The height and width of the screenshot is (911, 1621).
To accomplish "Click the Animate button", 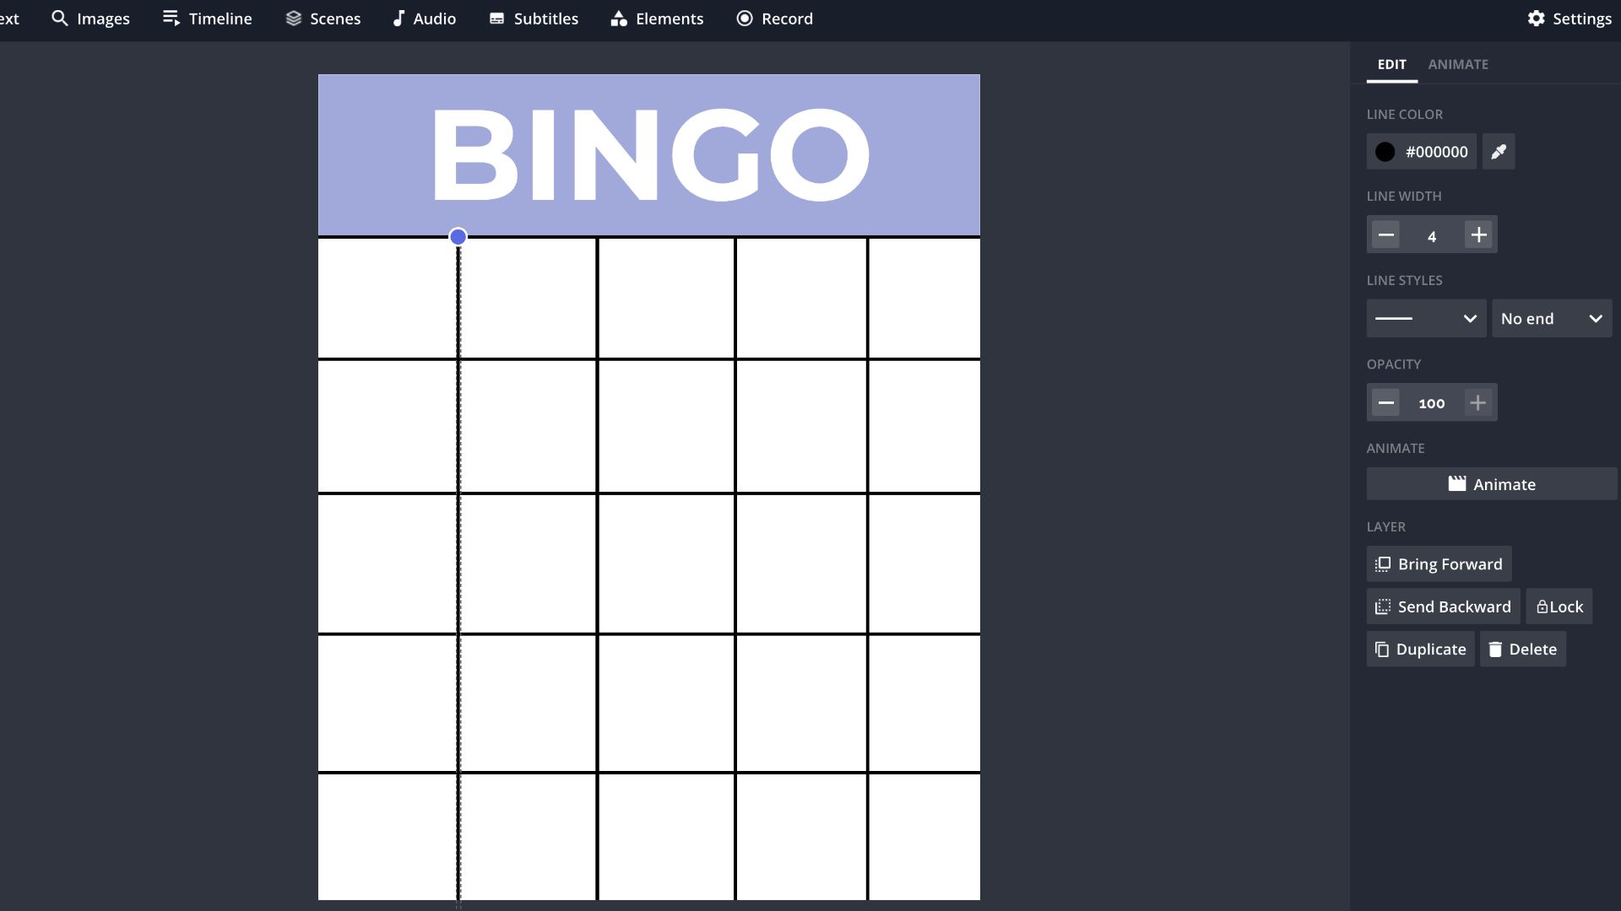I will 1491,484.
